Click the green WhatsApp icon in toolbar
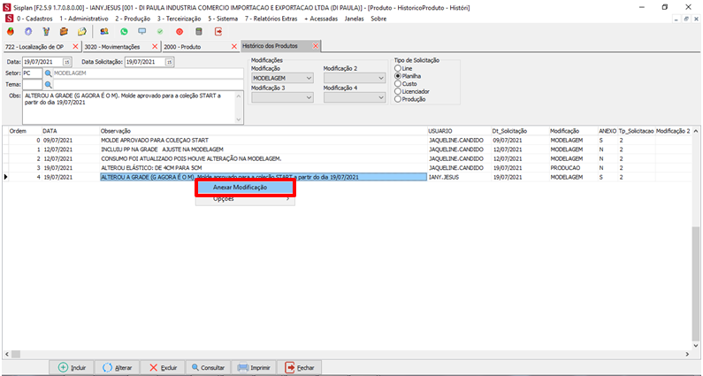The width and height of the screenshot is (703, 376). click(x=124, y=31)
